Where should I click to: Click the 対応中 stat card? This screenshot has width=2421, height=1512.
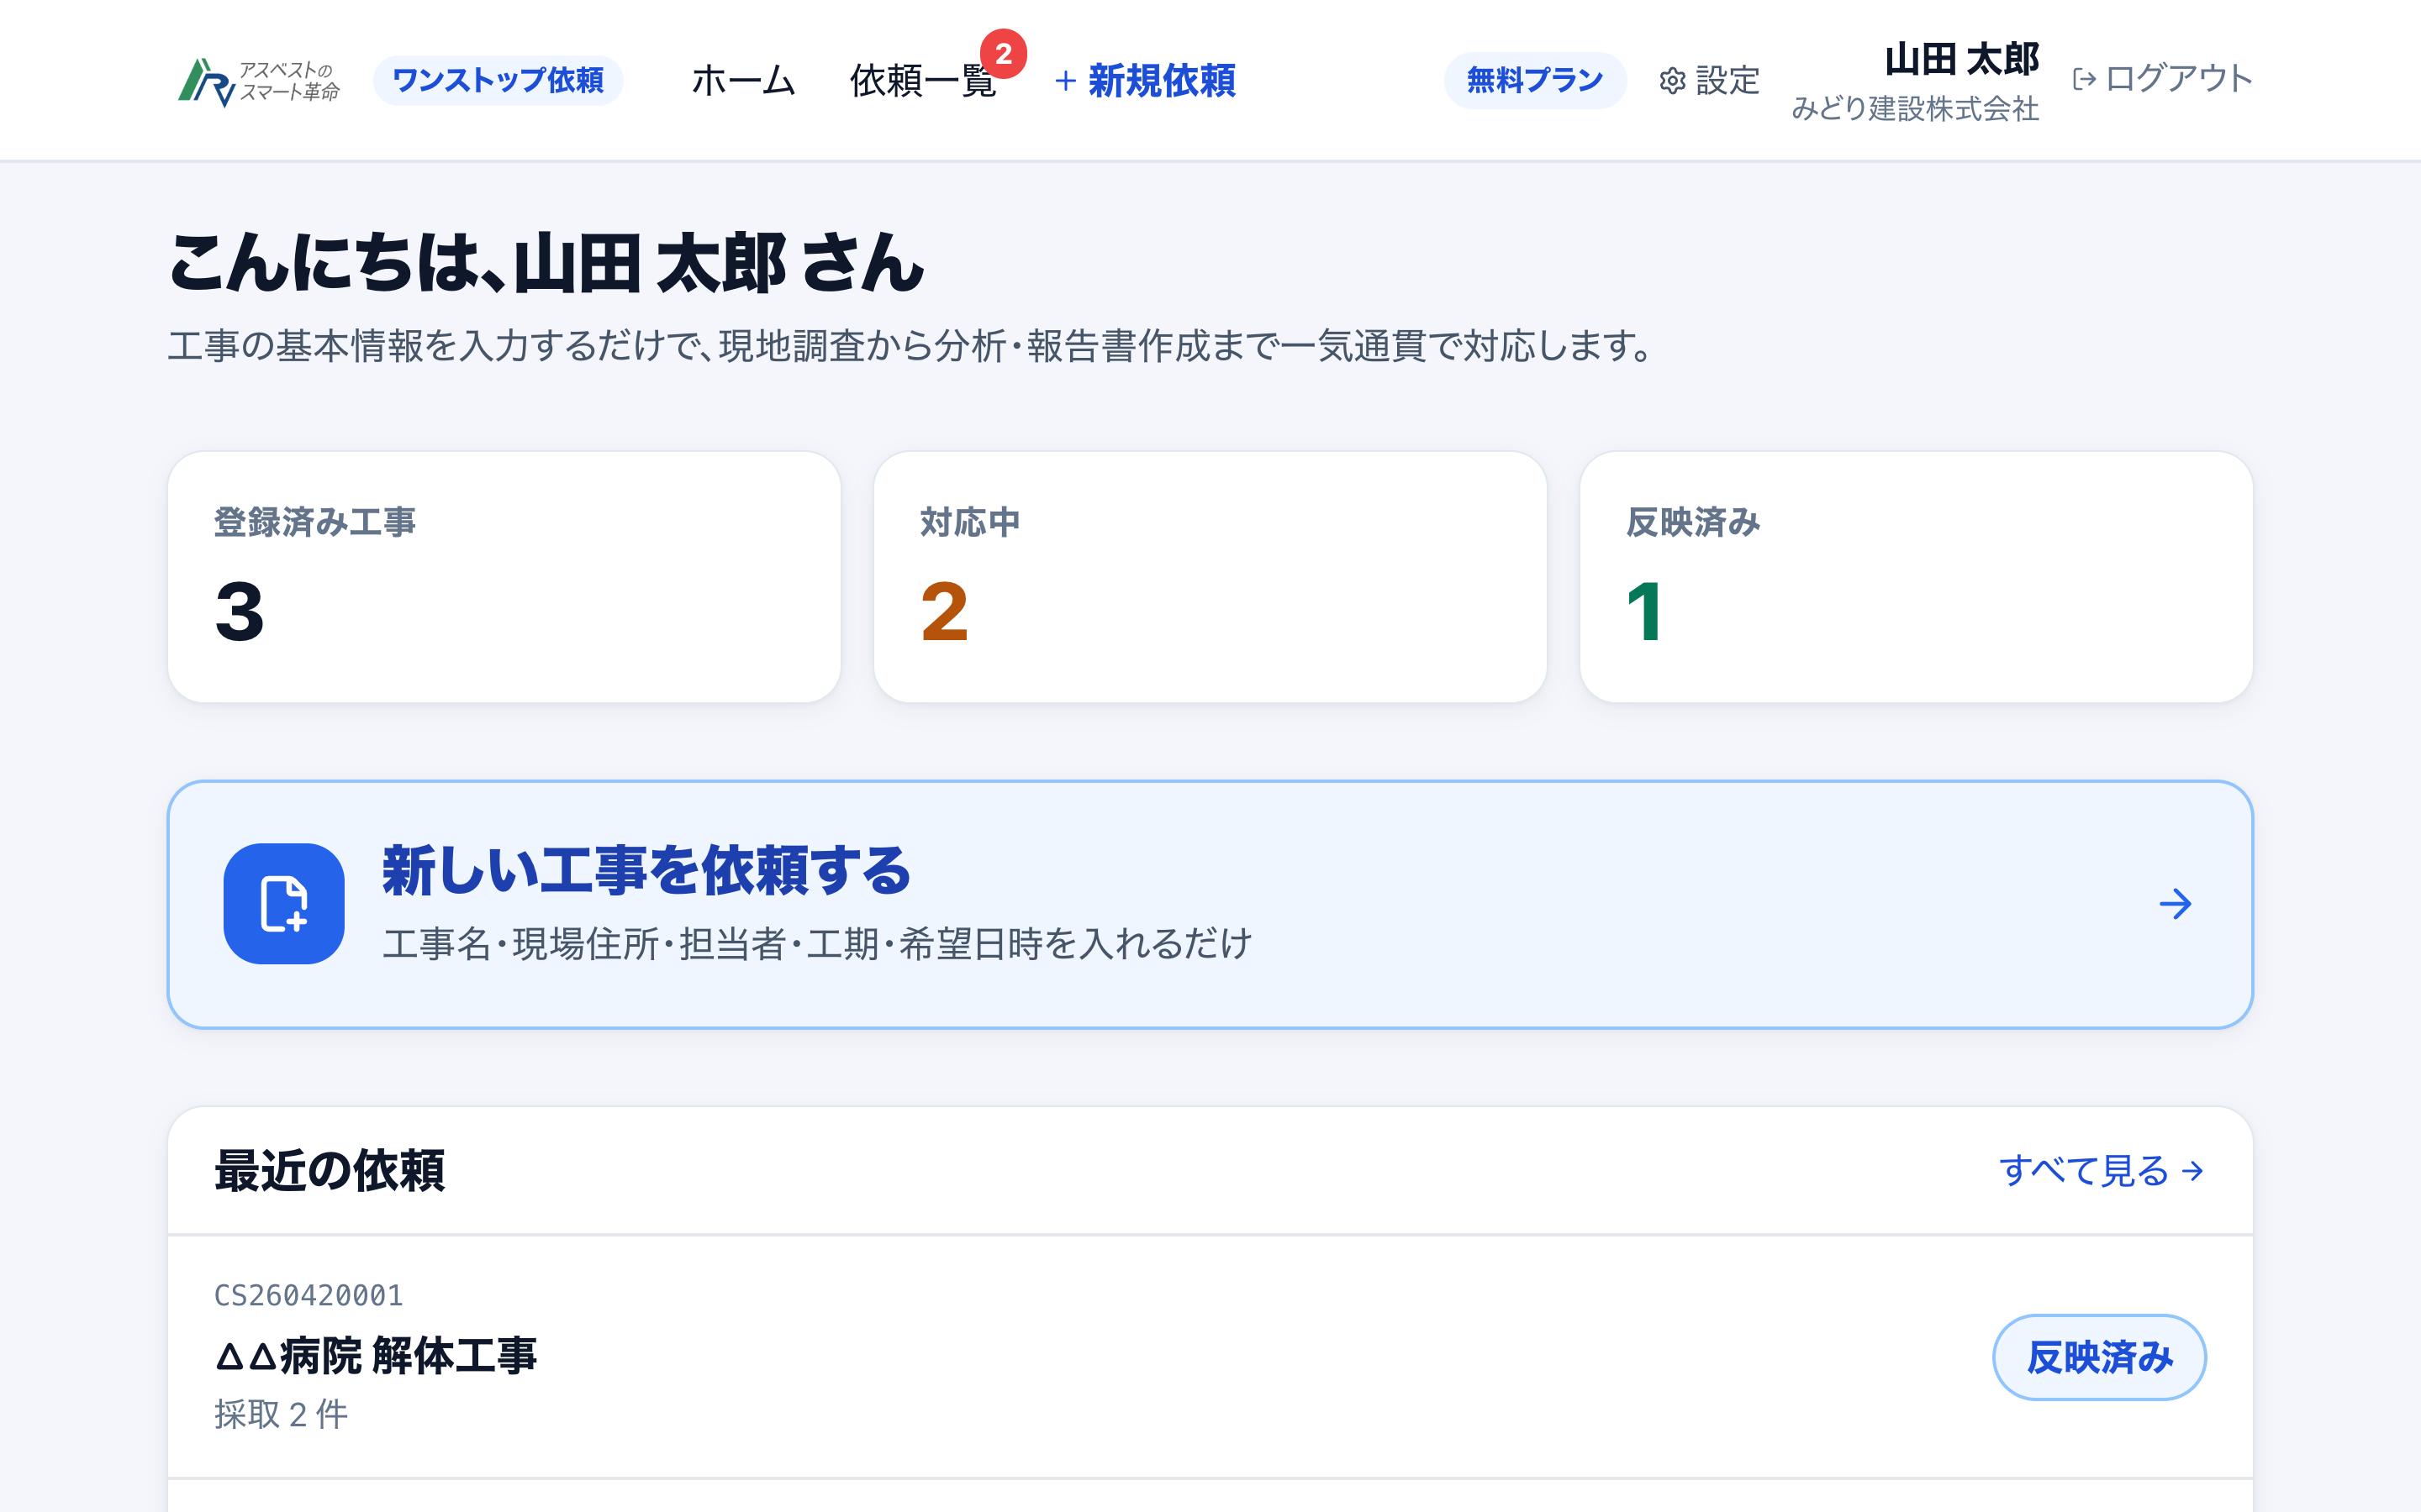(x=1210, y=577)
